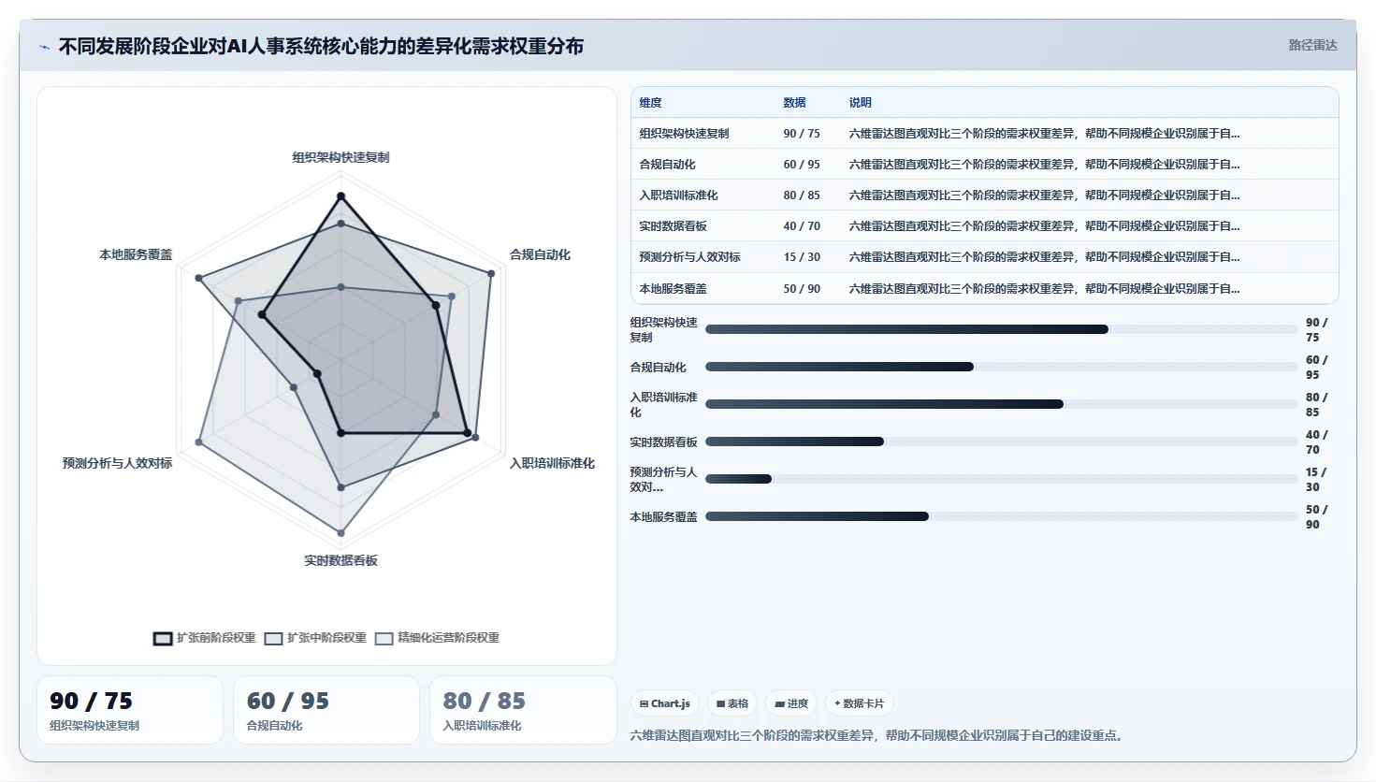Click the 本地服务覆盖 progress bar
This screenshot has width=1376, height=782.
point(1002,516)
